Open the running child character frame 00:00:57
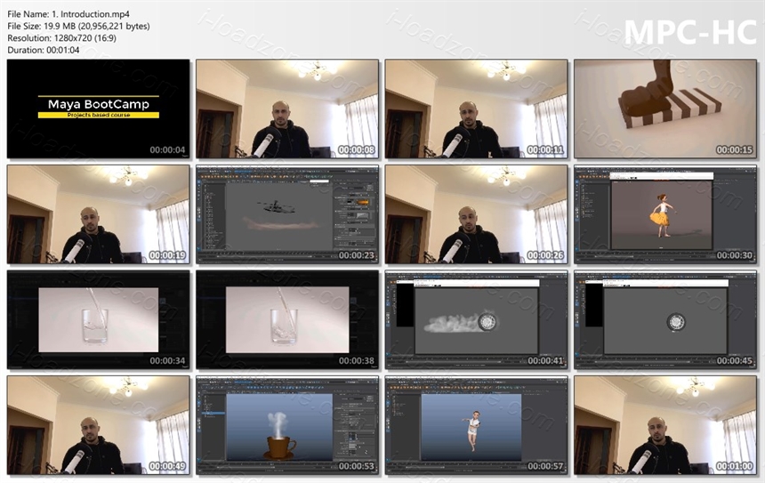765x483 pixels. (476, 425)
